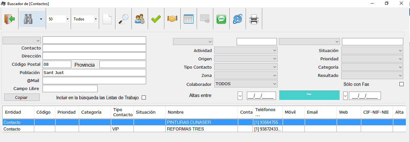
Task: Expand the Situación dropdown
Action: tap(372, 50)
